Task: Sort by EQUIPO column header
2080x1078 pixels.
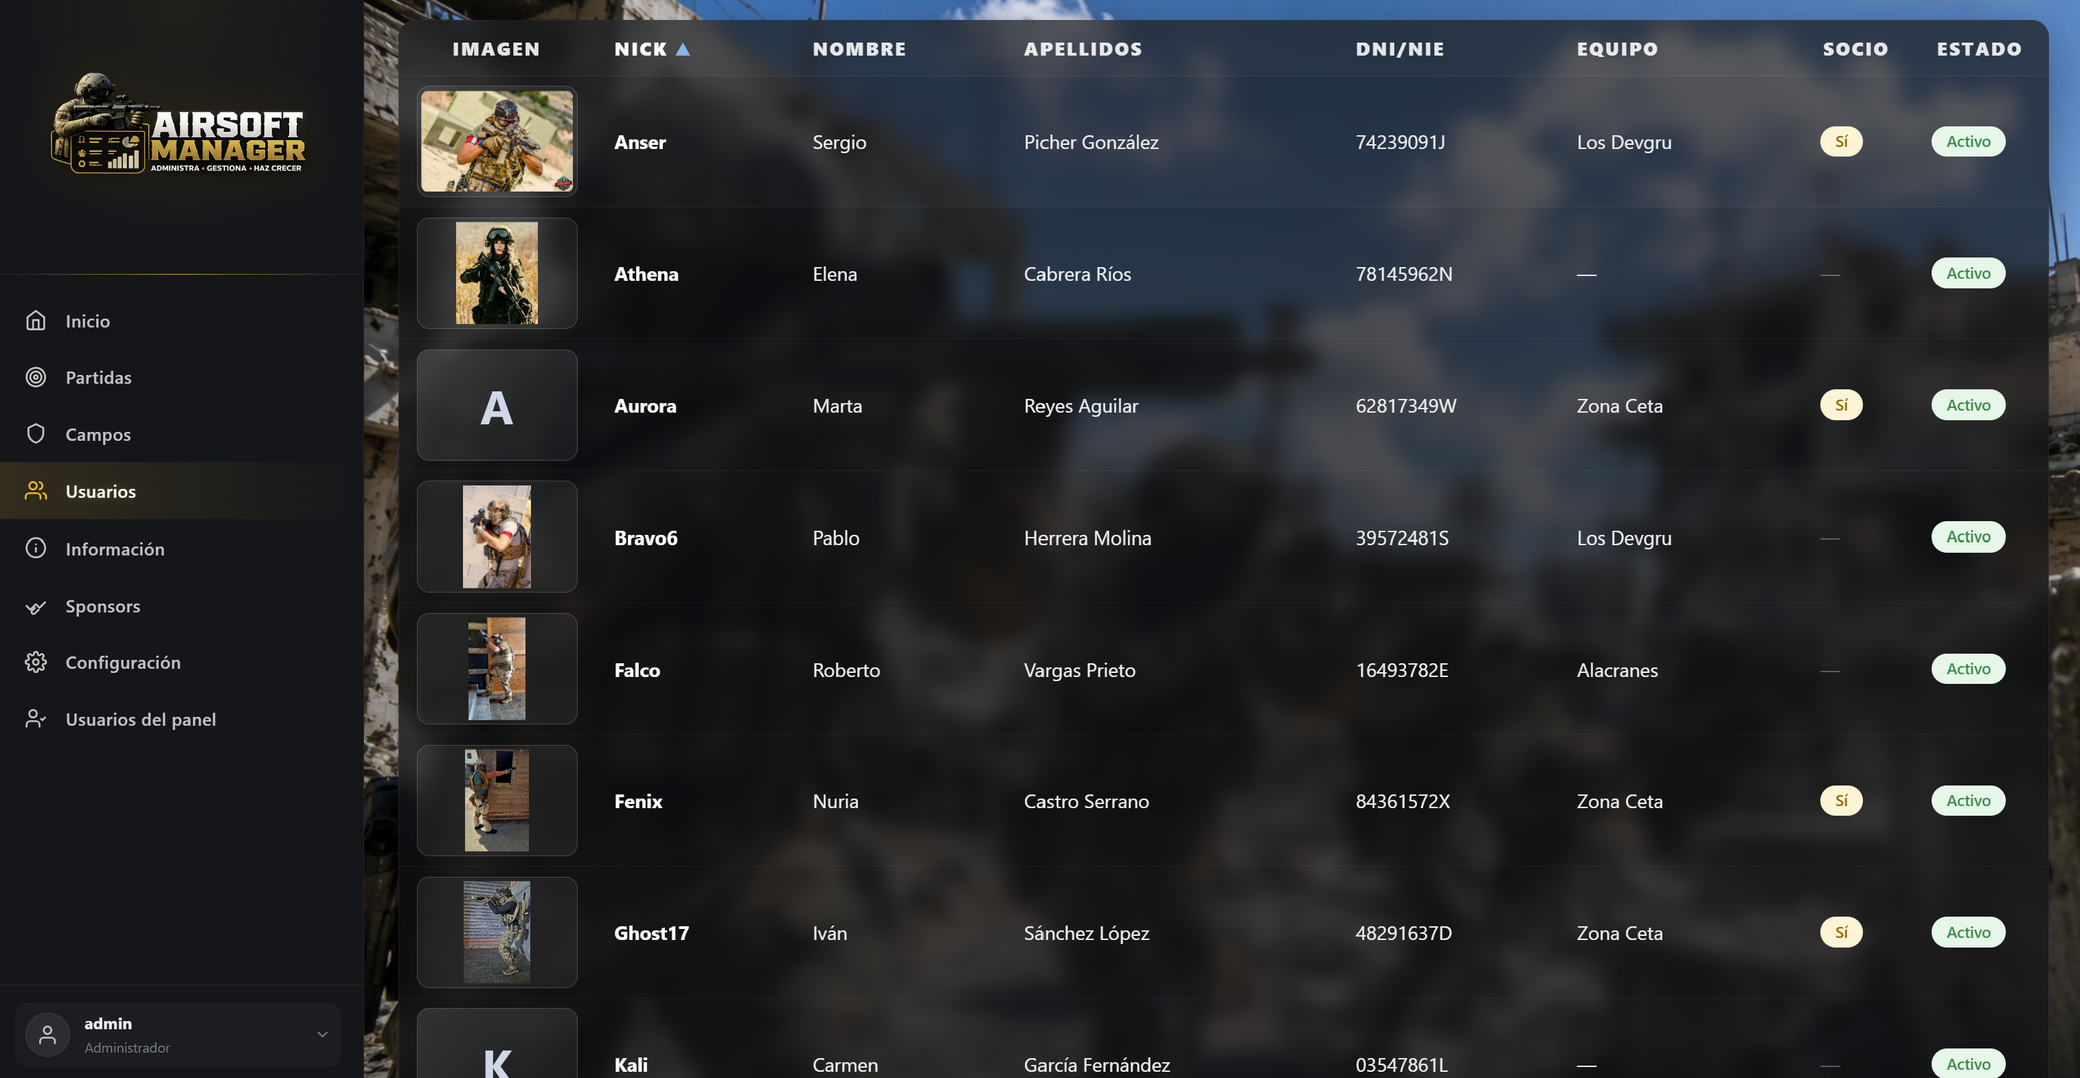Action: pyautogui.click(x=1617, y=49)
